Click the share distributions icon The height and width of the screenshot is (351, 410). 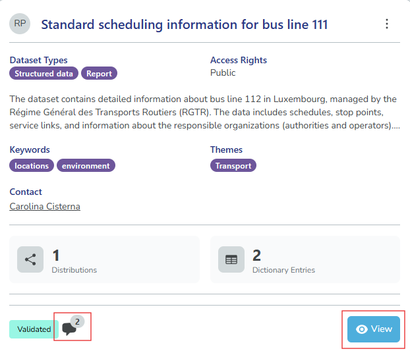(30, 259)
